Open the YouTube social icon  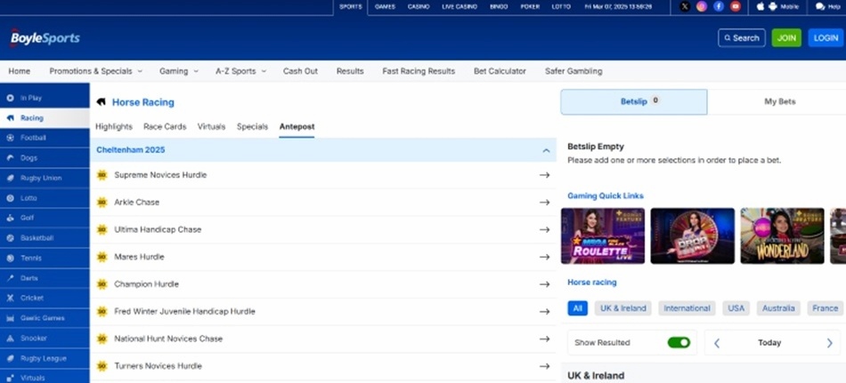736,6
